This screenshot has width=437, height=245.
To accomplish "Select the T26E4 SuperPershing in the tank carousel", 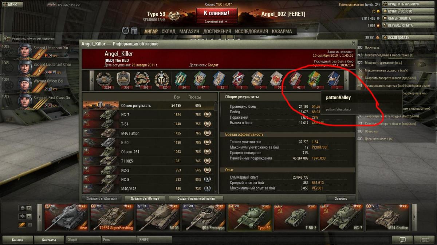I will tap(113, 217).
